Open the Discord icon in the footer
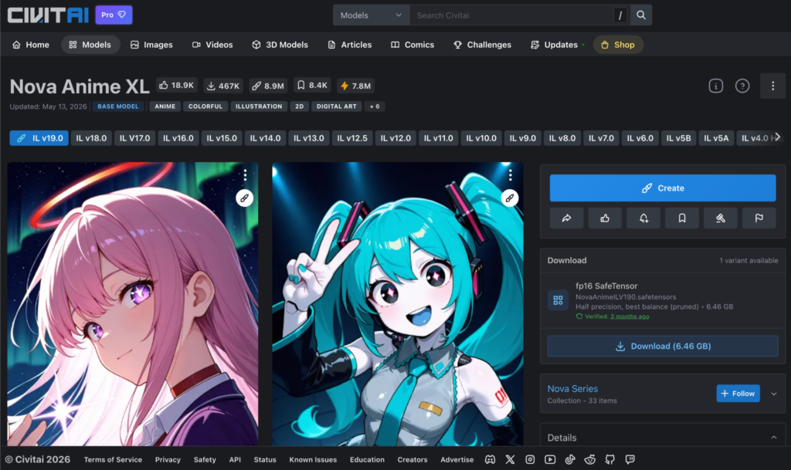791x470 pixels. coord(490,459)
